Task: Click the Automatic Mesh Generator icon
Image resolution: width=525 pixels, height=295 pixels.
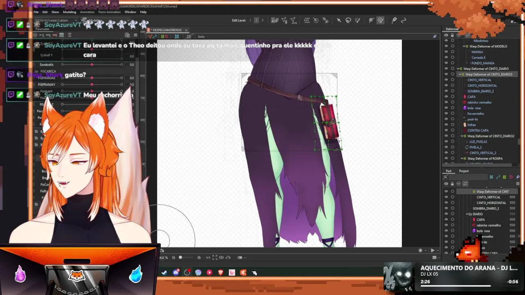Action: tap(293, 20)
